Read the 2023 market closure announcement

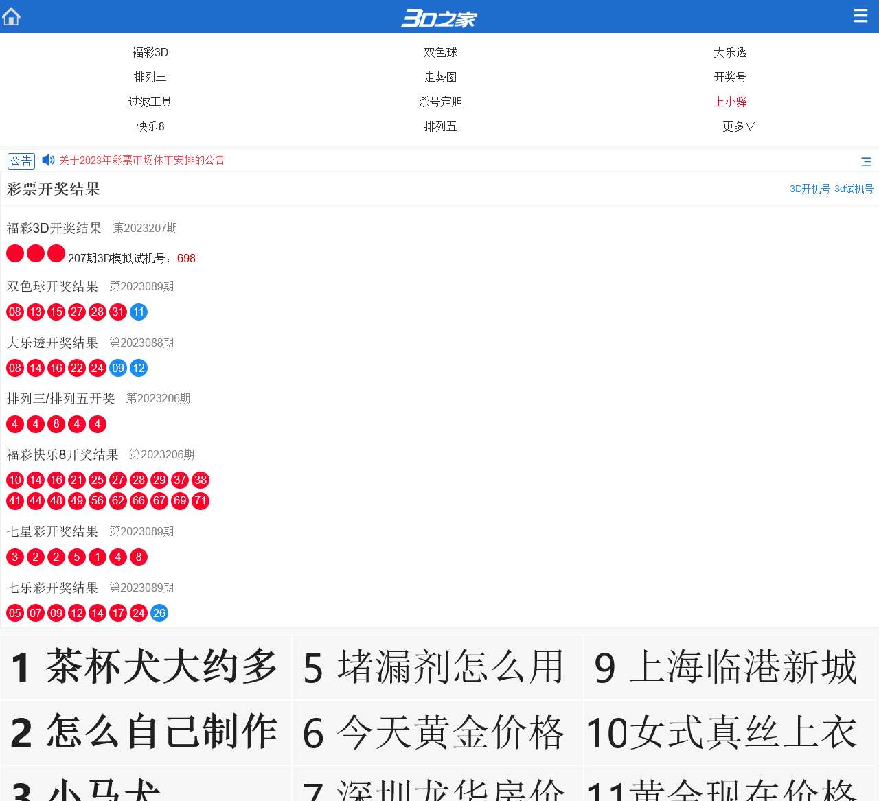coord(142,160)
